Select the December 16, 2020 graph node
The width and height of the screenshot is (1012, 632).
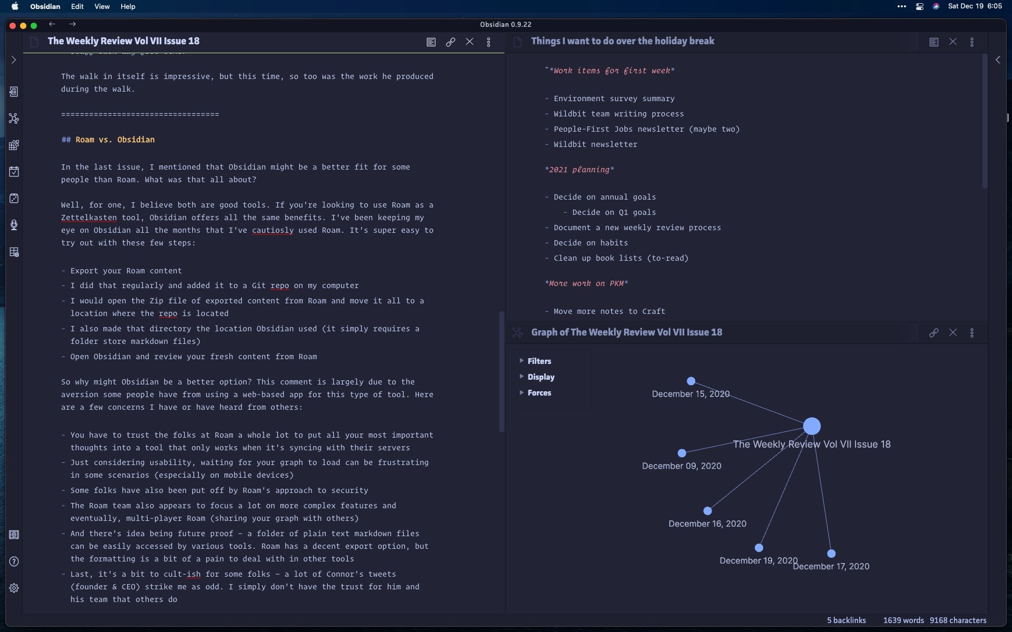click(x=708, y=511)
